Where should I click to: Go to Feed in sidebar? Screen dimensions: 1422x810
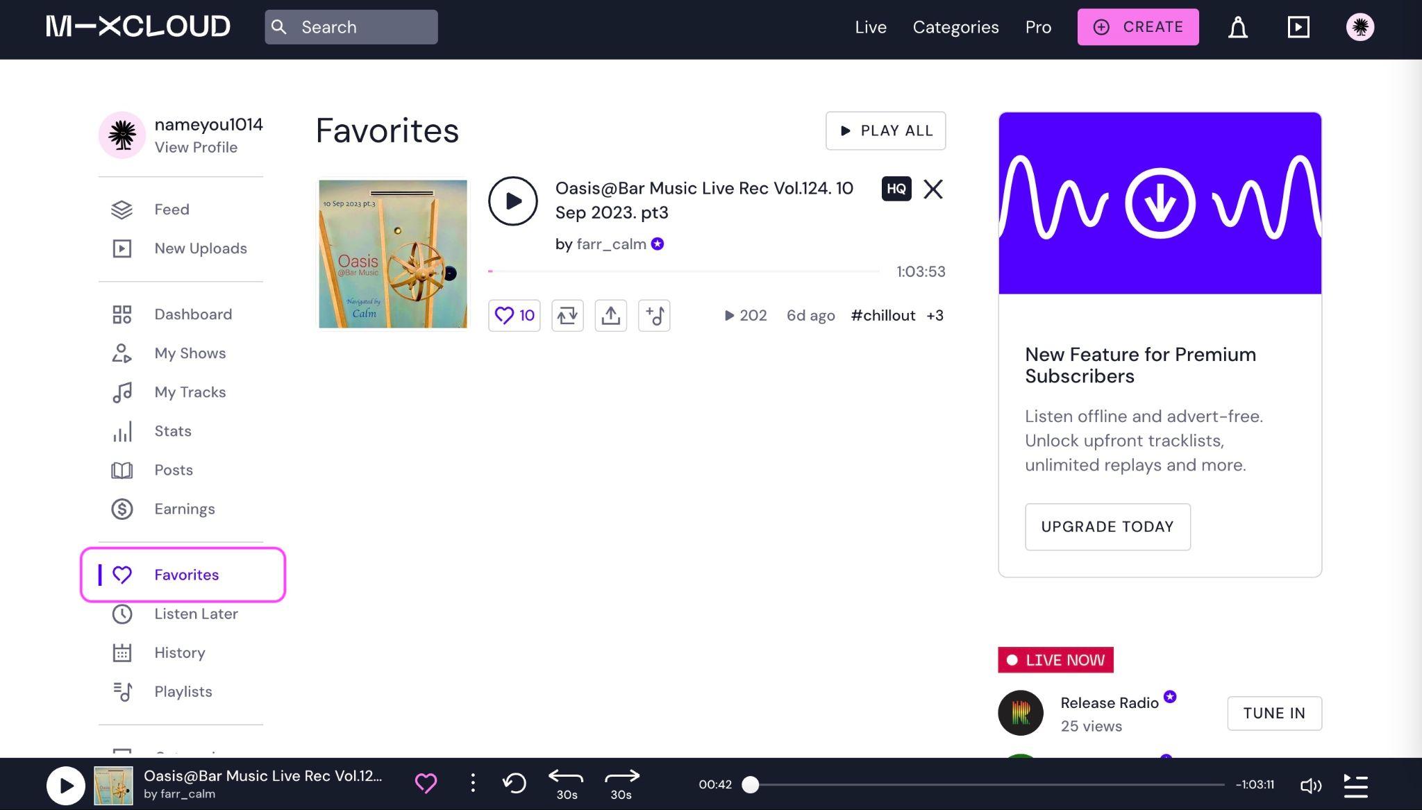click(172, 209)
